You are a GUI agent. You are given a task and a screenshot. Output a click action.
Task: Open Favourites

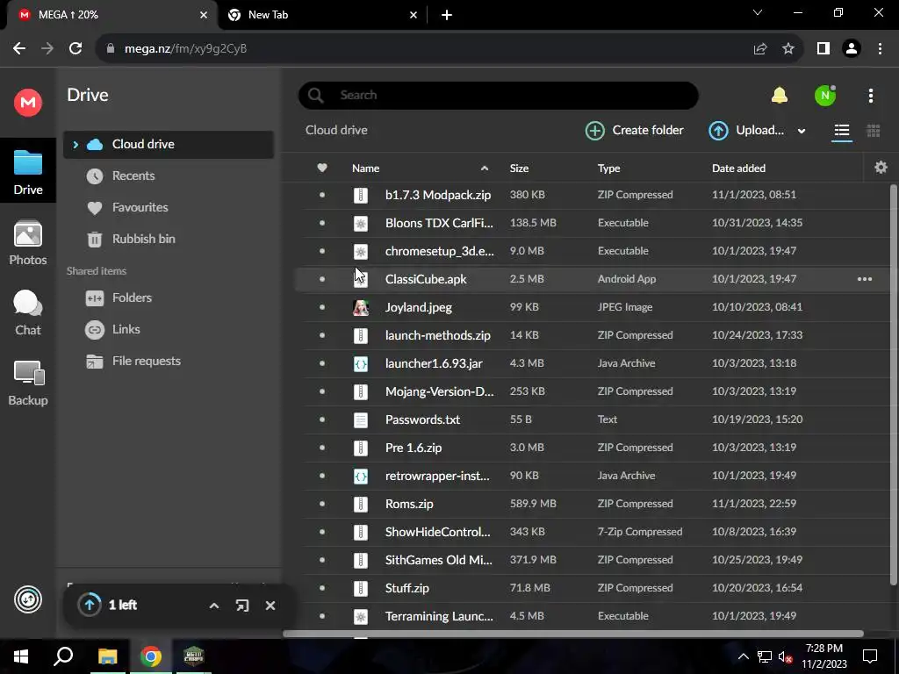(140, 207)
